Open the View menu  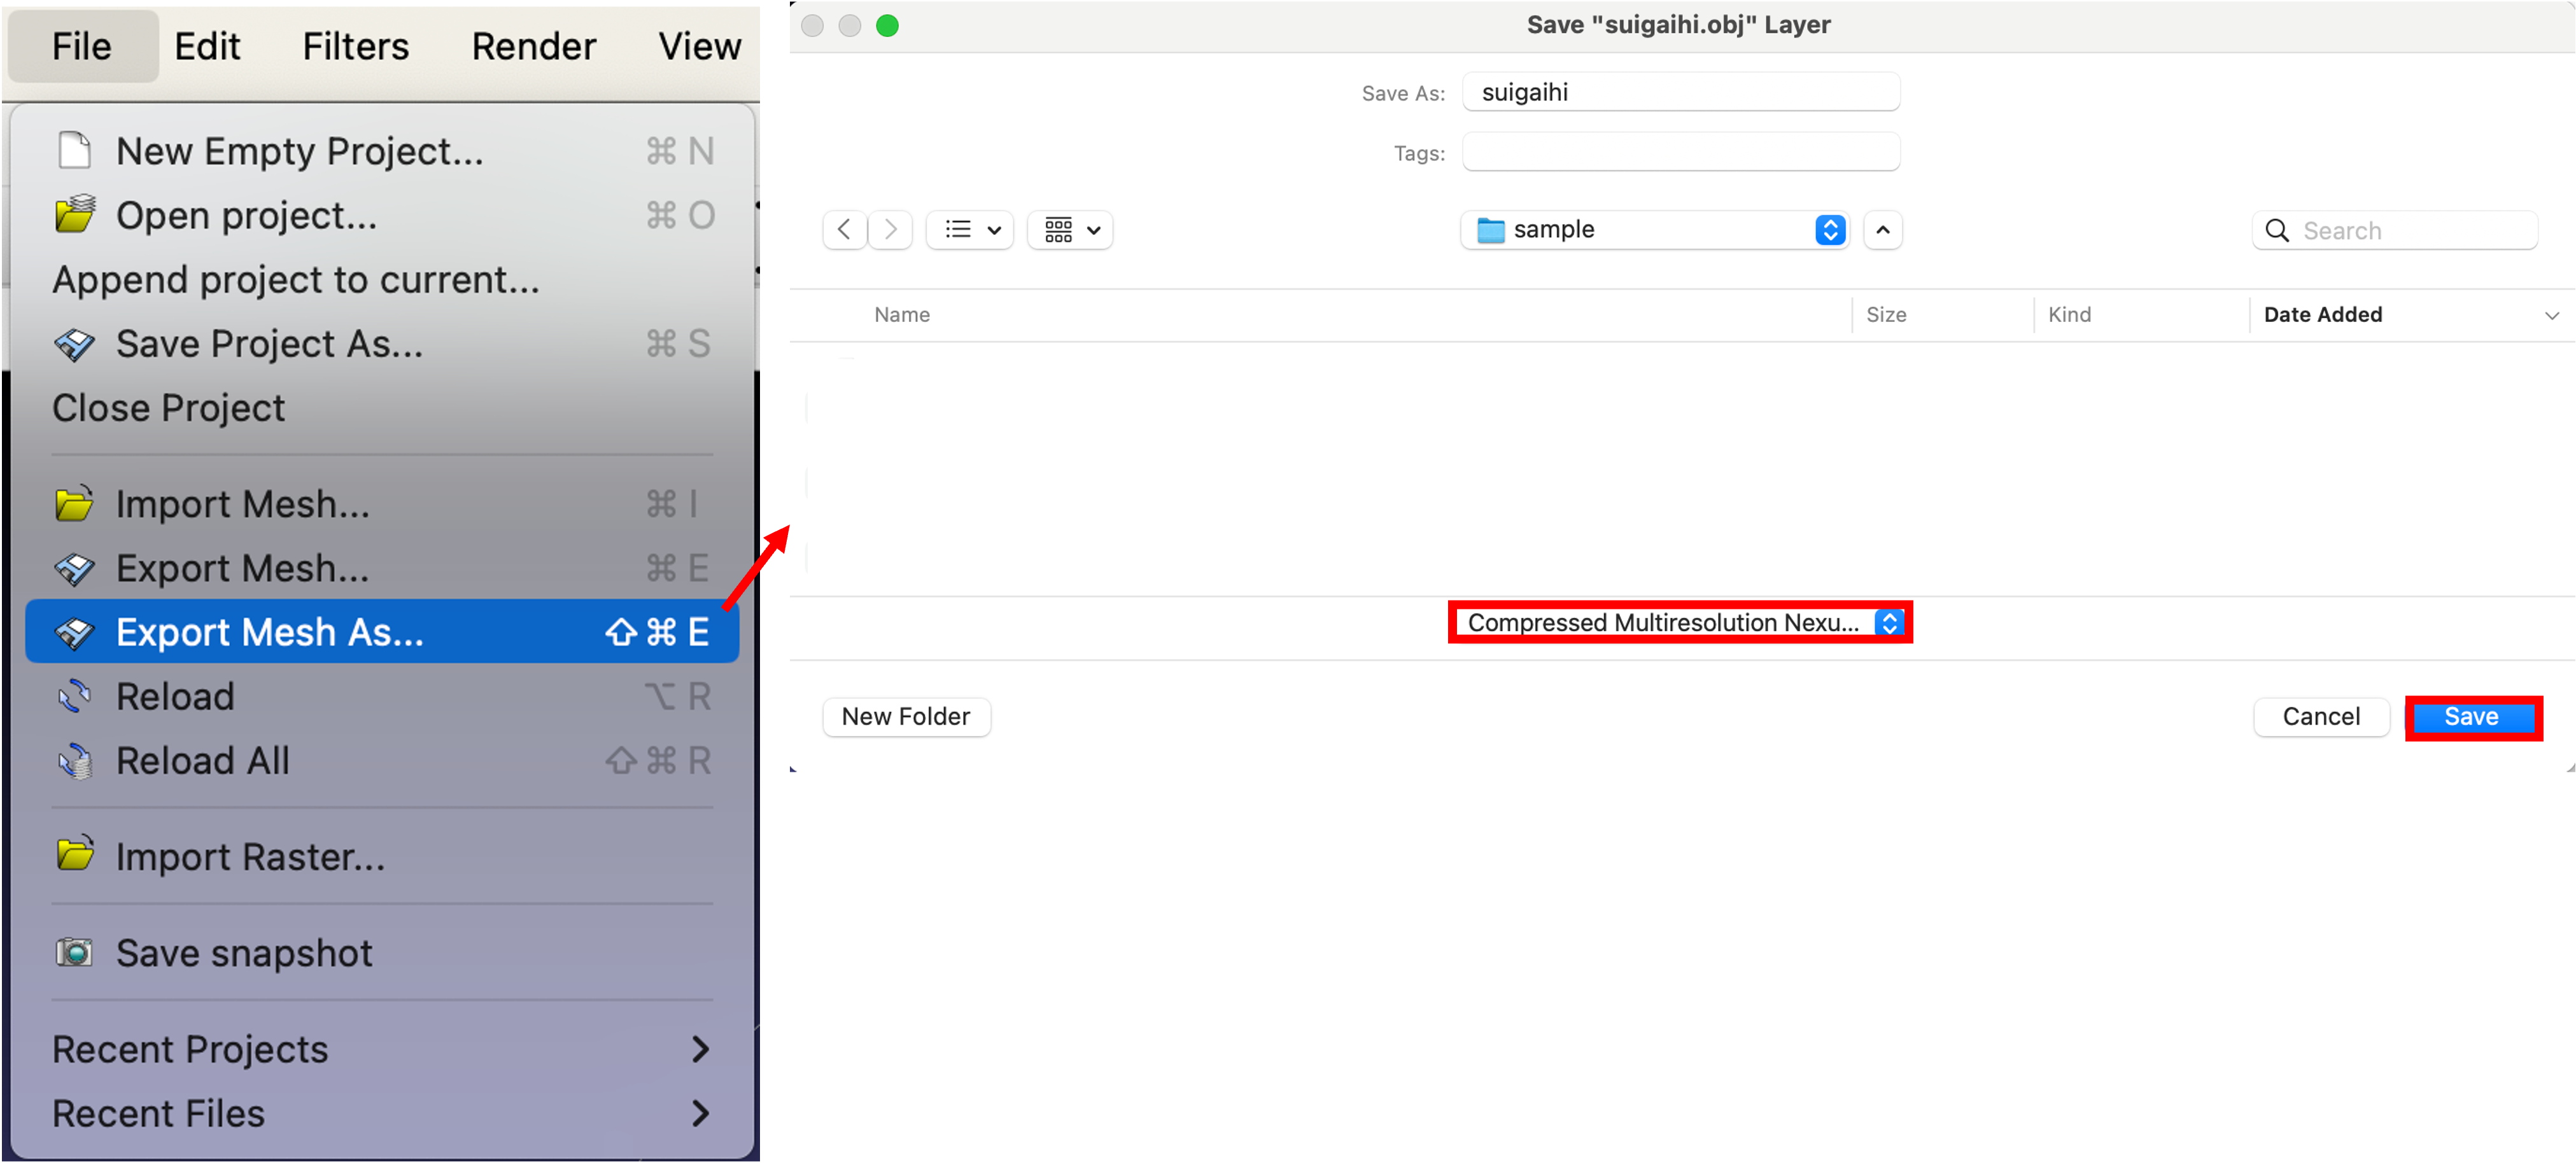pos(700,46)
